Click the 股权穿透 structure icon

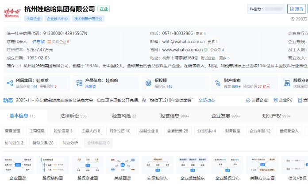point(287,83)
